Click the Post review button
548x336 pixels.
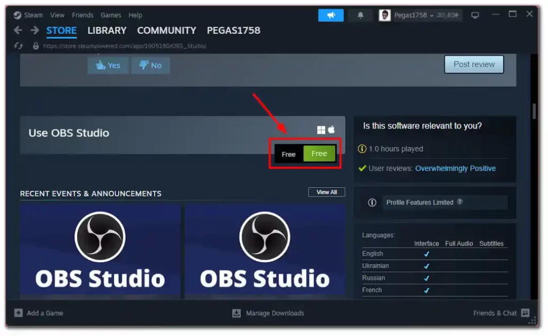coord(474,64)
